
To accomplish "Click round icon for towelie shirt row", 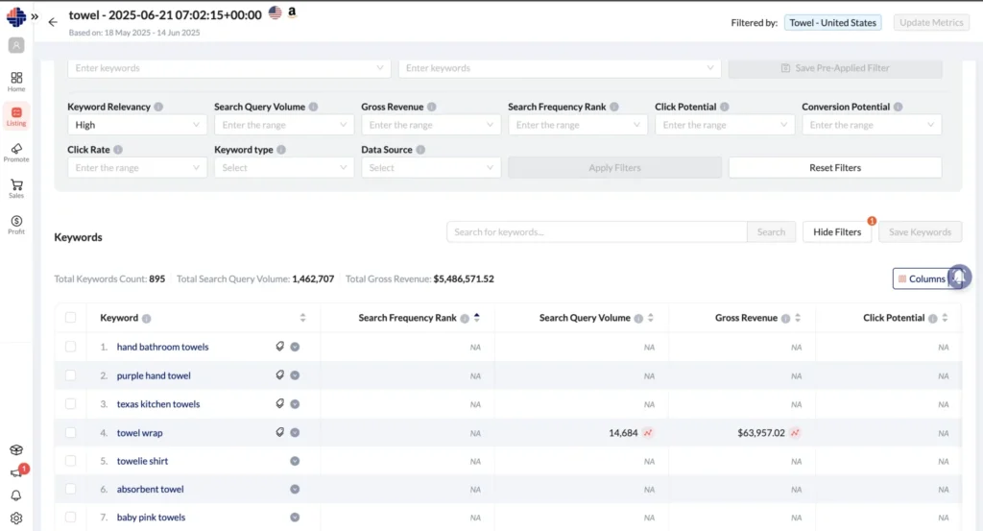I will click(295, 461).
